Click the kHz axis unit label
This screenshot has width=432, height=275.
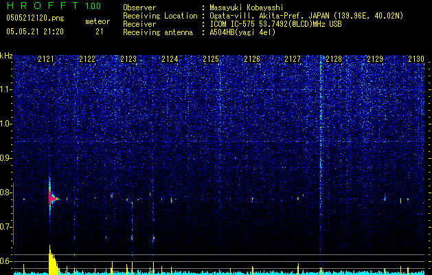6,56
